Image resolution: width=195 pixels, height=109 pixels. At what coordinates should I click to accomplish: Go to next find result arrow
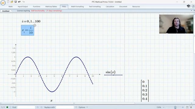41,107
